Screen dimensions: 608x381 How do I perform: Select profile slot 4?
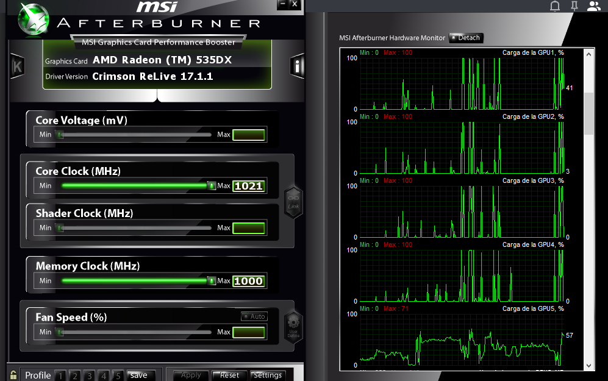(104, 376)
